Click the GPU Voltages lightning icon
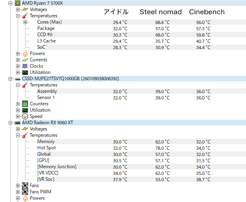 (x=25, y=129)
